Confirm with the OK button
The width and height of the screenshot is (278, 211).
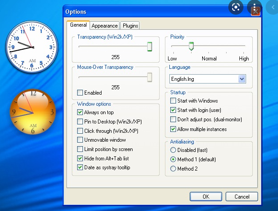[206, 197]
